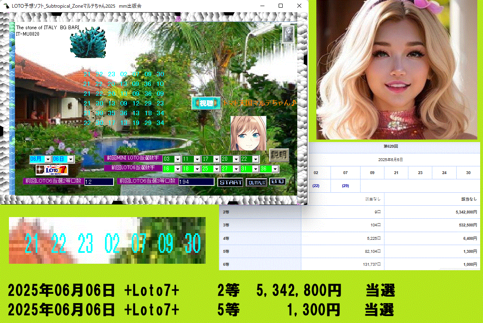Viewport: 483px width, 323px height.
Task: Expand the MINI LOTO dropdown showing 03
Action: tap(178, 159)
